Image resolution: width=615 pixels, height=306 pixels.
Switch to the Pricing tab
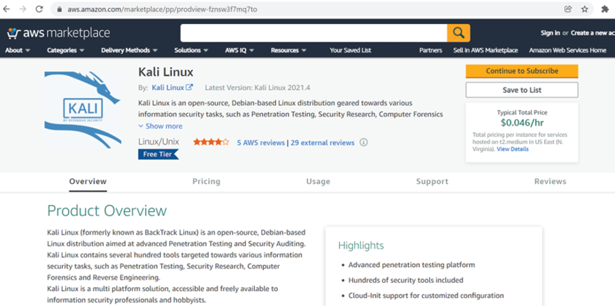(206, 182)
